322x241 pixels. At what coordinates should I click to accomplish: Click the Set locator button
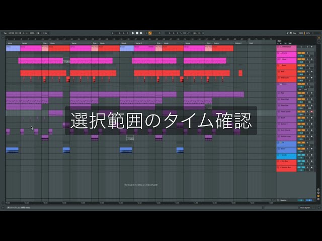(x=279, y=41)
